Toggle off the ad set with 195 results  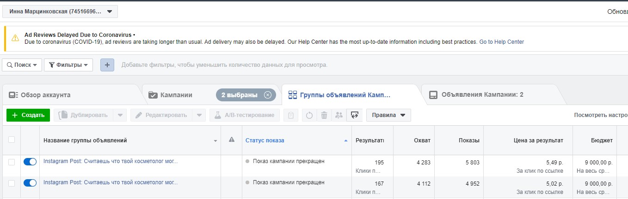30,162
